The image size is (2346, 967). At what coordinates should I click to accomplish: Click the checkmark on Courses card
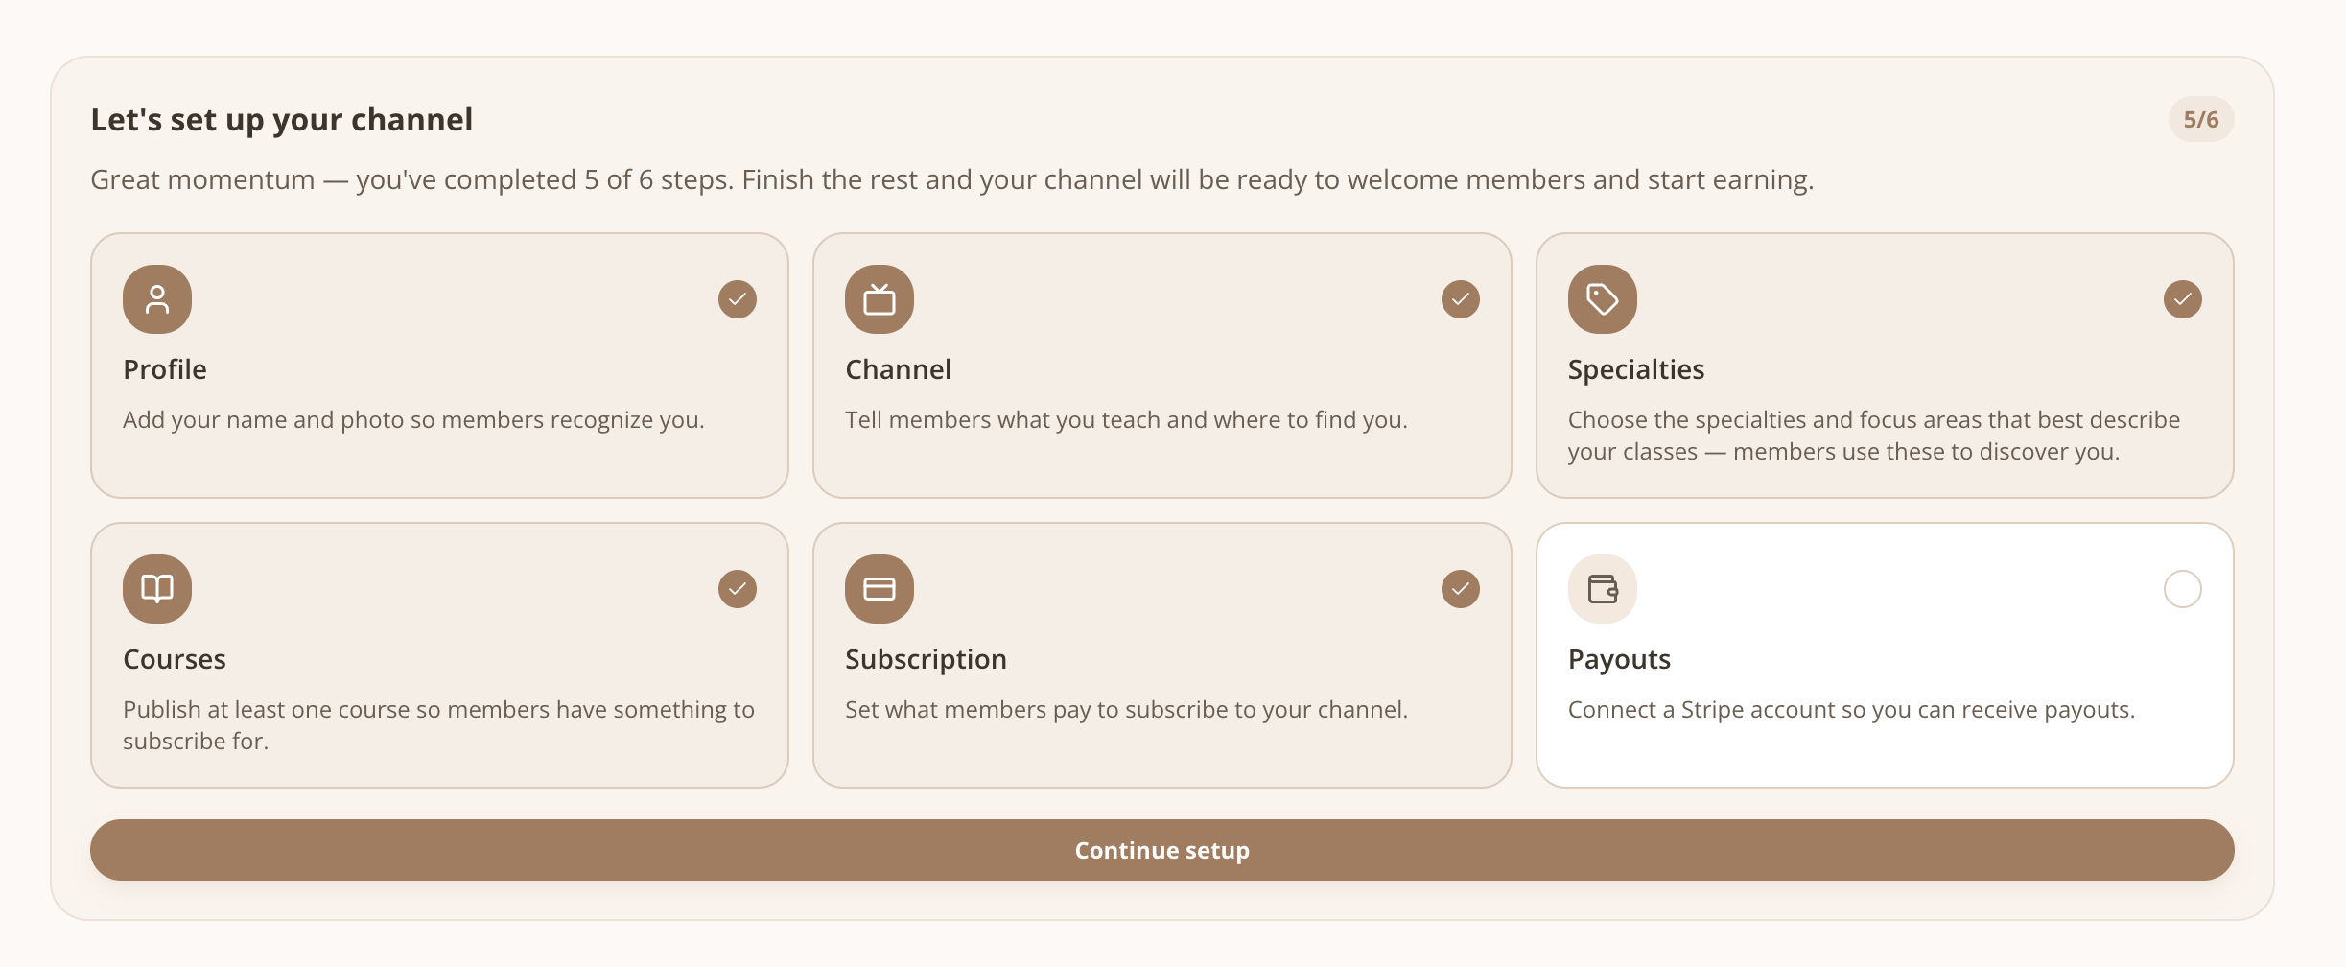coord(738,589)
